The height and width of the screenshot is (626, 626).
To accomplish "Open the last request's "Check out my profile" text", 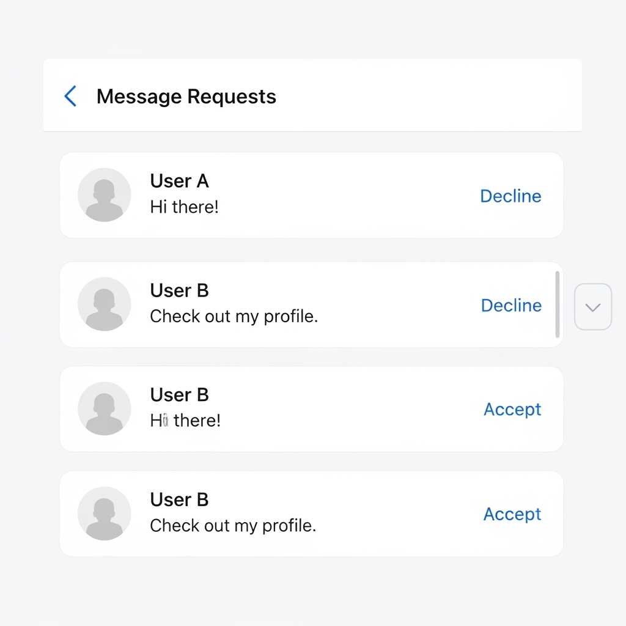I will (x=233, y=526).
